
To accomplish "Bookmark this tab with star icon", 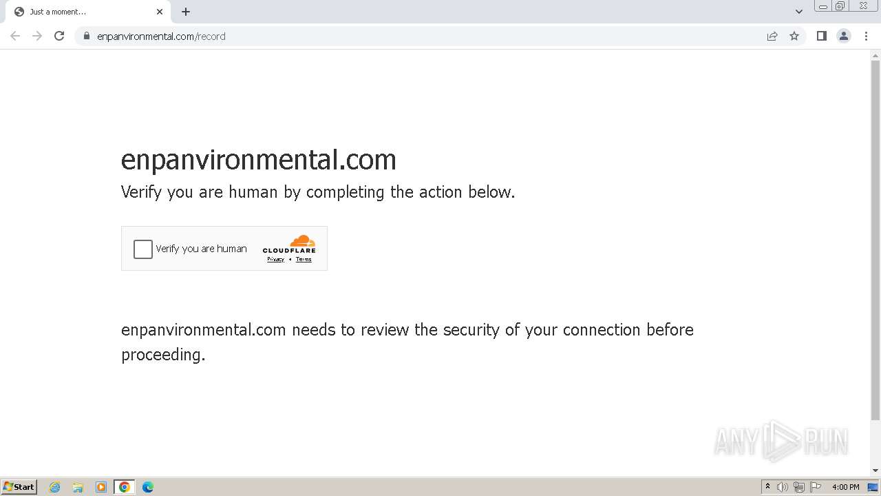I will pyautogui.click(x=794, y=36).
